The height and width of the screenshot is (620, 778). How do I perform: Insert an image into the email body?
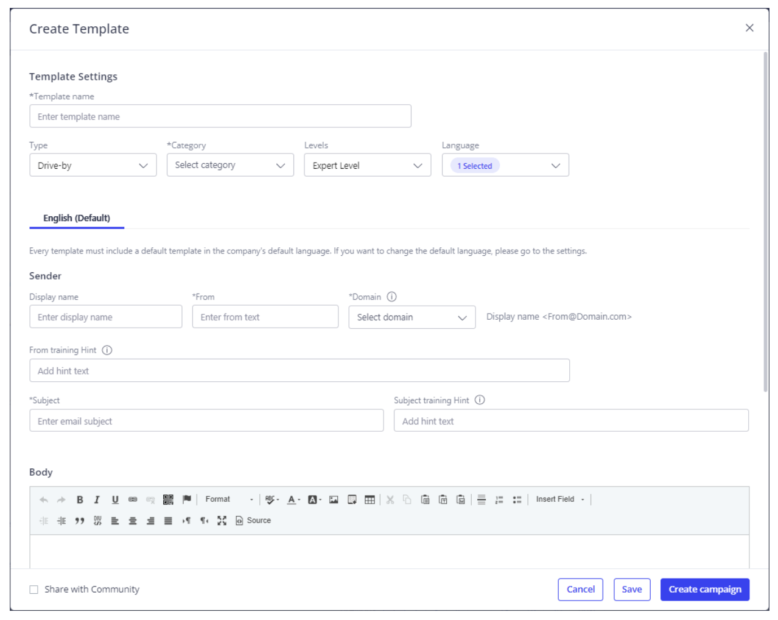click(334, 499)
